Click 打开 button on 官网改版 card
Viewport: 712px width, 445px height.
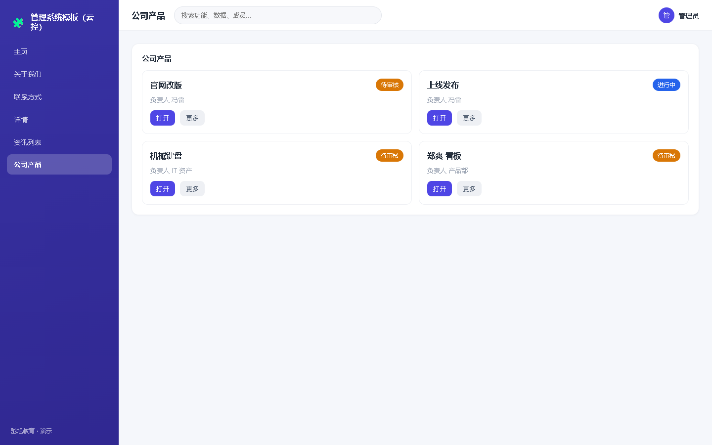click(163, 118)
